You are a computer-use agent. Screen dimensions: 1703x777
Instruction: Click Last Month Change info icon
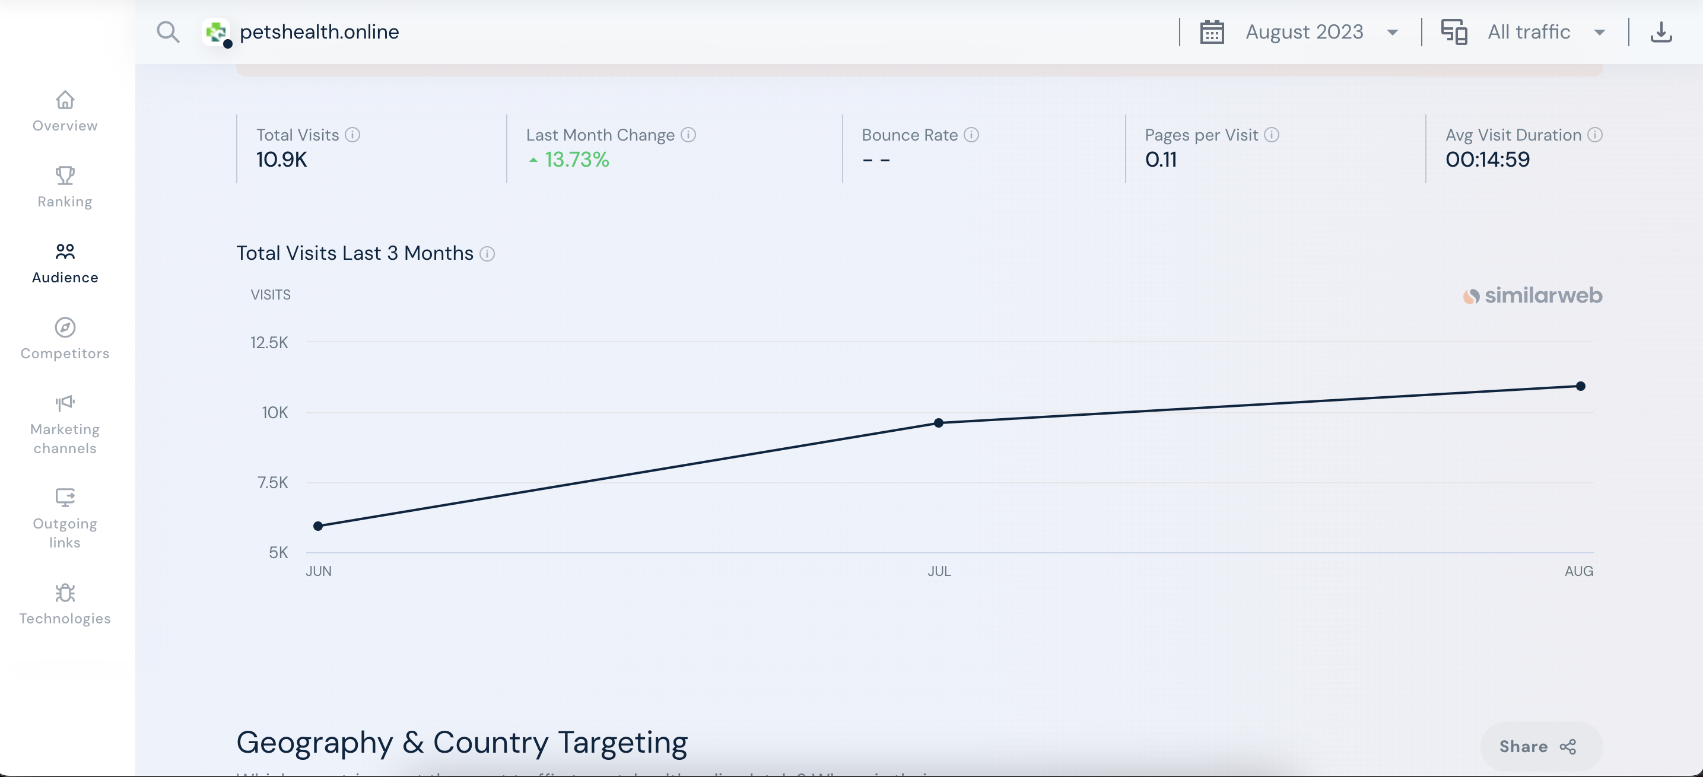click(688, 135)
